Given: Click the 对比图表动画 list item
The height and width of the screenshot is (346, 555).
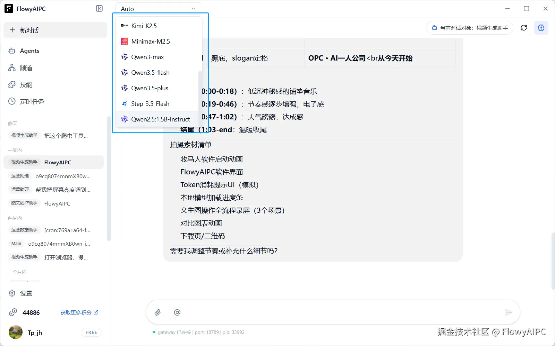Looking at the screenshot, I should coord(201,223).
